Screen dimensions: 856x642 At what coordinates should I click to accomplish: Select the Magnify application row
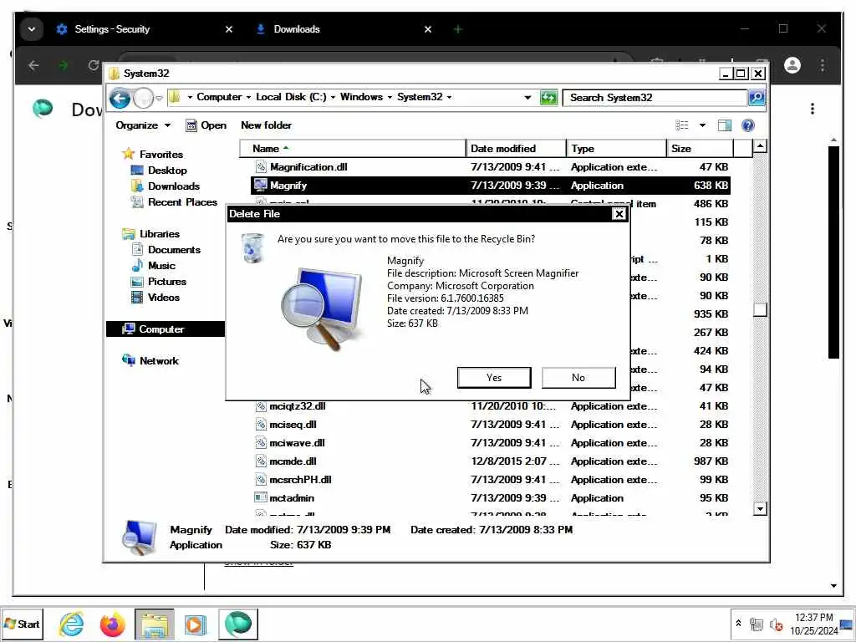point(490,186)
